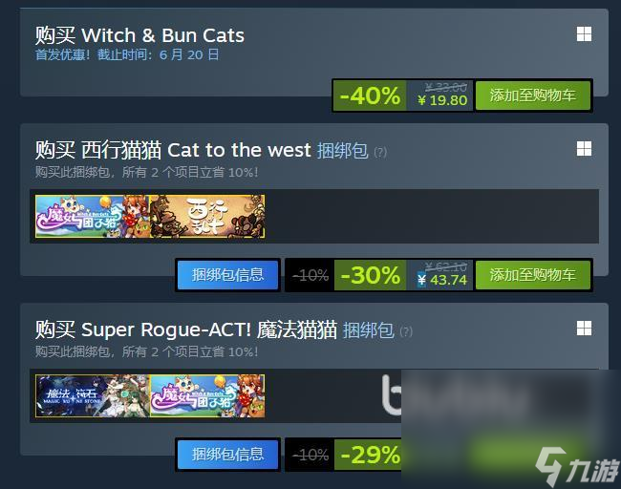This screenshot has width=621, height=489.
Task: Open 魔女与团子猫 thumbnail in Cat to the west bundle
Action: click(x=93, y=216)
